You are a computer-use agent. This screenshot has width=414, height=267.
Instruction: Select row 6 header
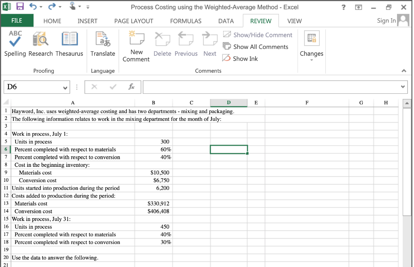[6, 149]
